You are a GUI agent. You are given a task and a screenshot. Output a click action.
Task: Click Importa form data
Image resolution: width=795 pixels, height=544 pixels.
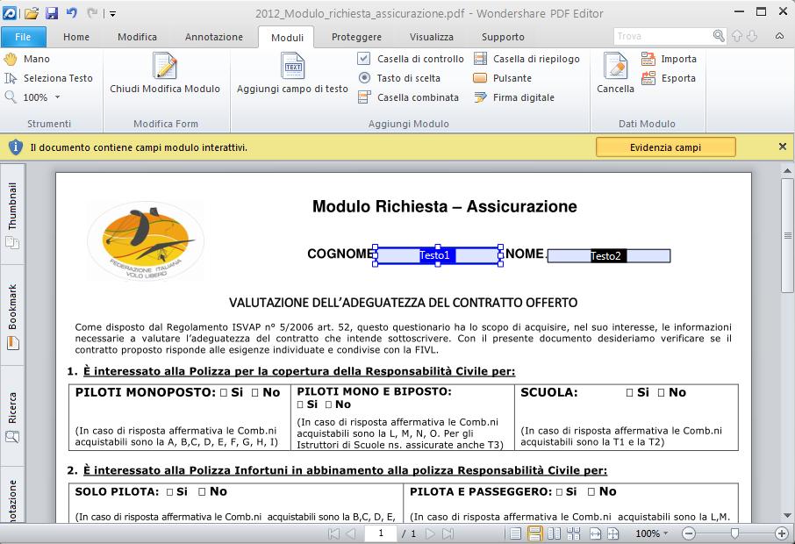click(669, 59)
